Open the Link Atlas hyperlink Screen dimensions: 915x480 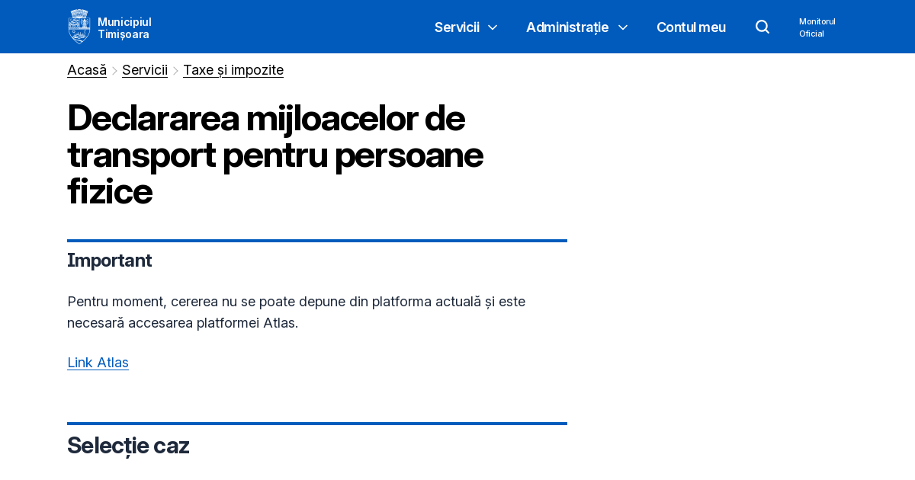point(98,363)
